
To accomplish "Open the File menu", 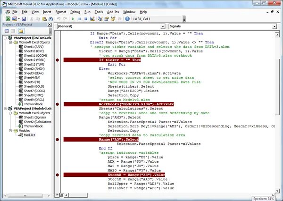I will [x=15, y=12].
